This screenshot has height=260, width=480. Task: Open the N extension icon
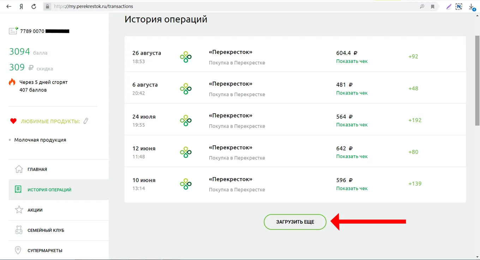459,6
